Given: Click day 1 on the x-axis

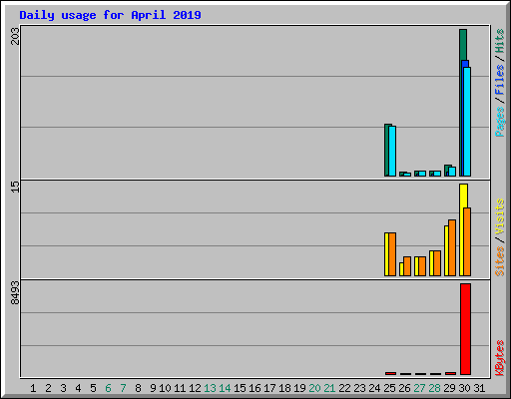Looking at the screenshot, I should coord(33,388).
